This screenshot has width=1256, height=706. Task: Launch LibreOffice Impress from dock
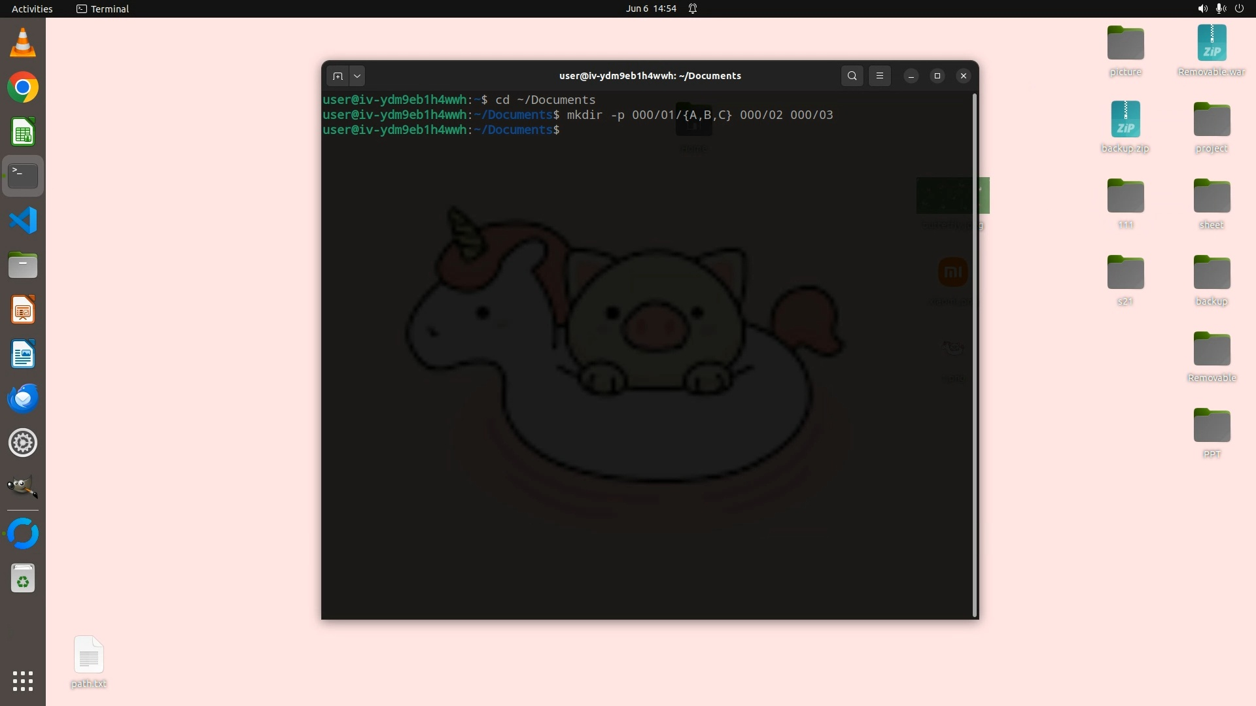coord(23,310)
